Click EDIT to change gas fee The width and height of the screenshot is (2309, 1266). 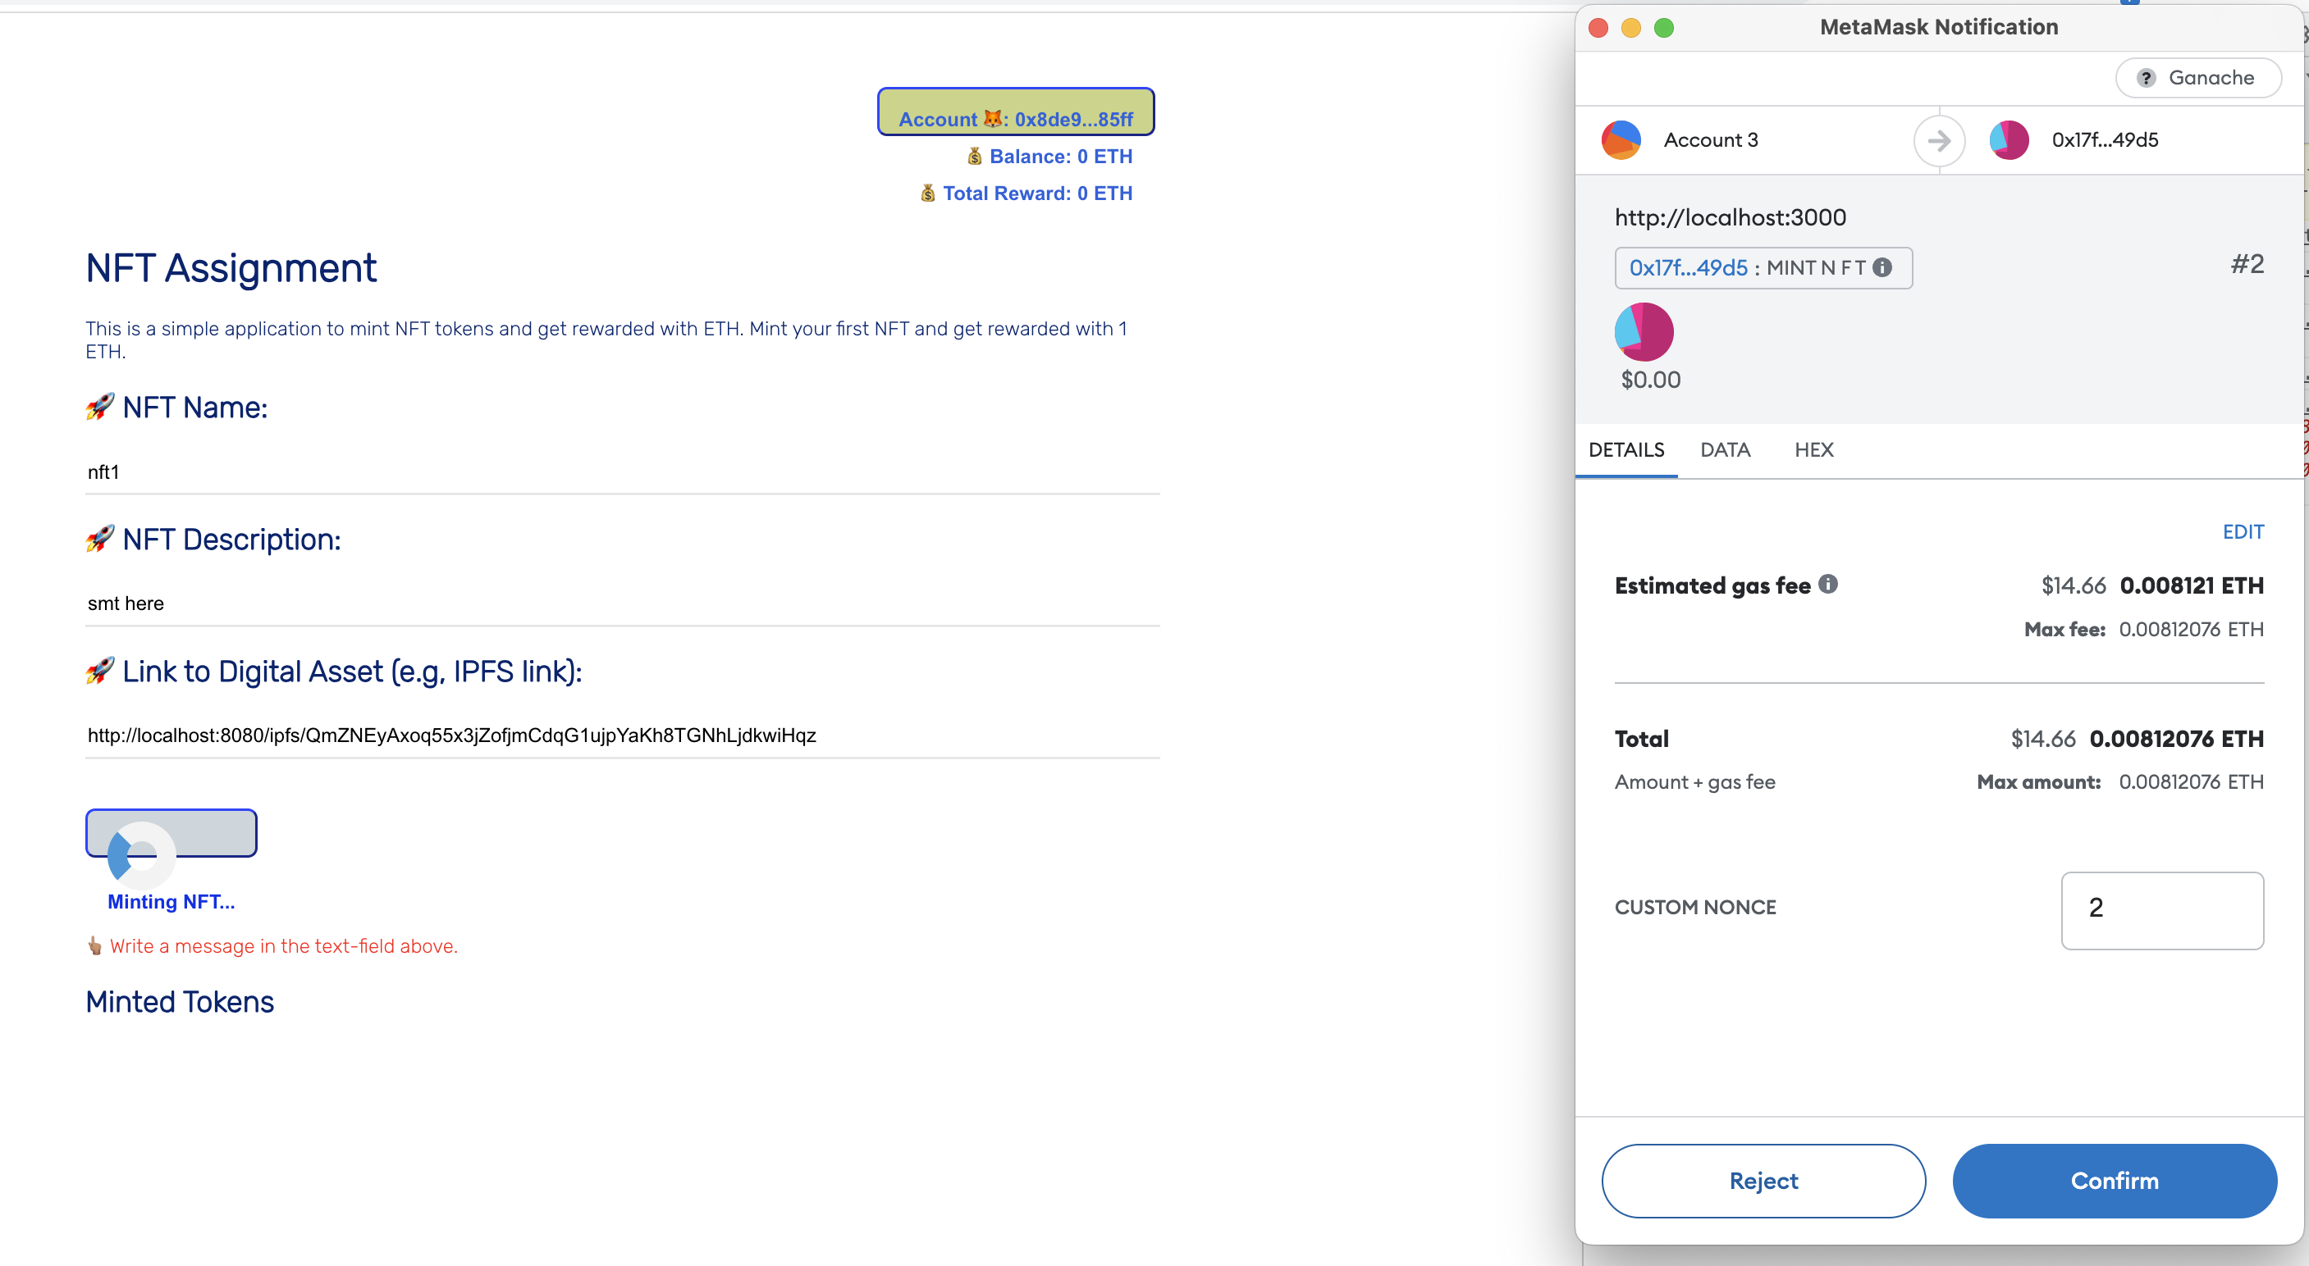pyautogui.click(x=2243, y=532)
